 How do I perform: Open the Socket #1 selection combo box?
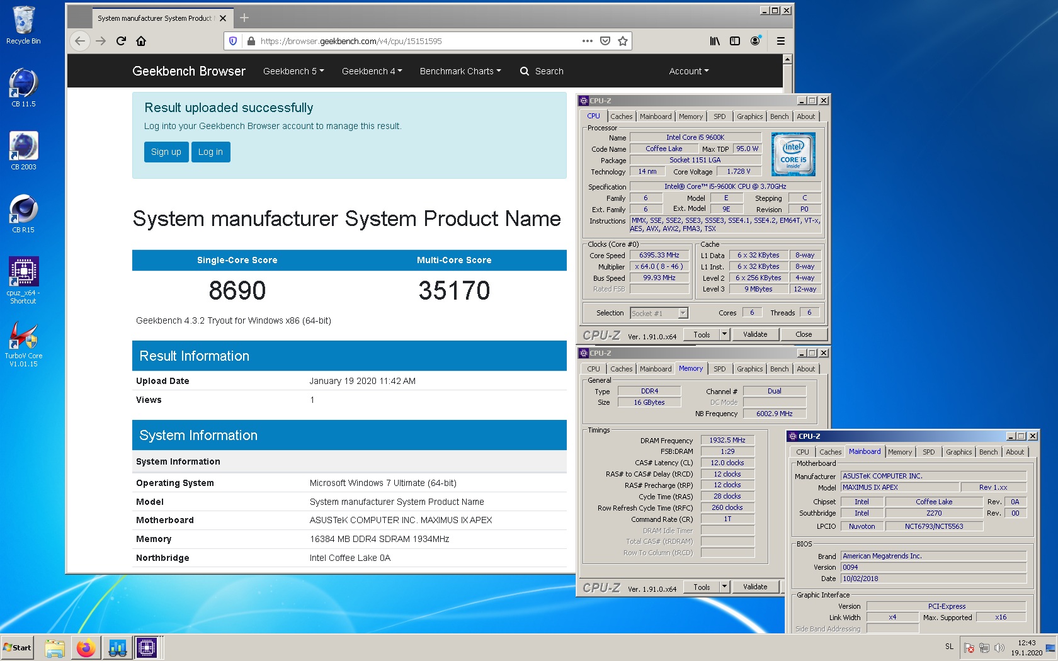click(659, 313)
